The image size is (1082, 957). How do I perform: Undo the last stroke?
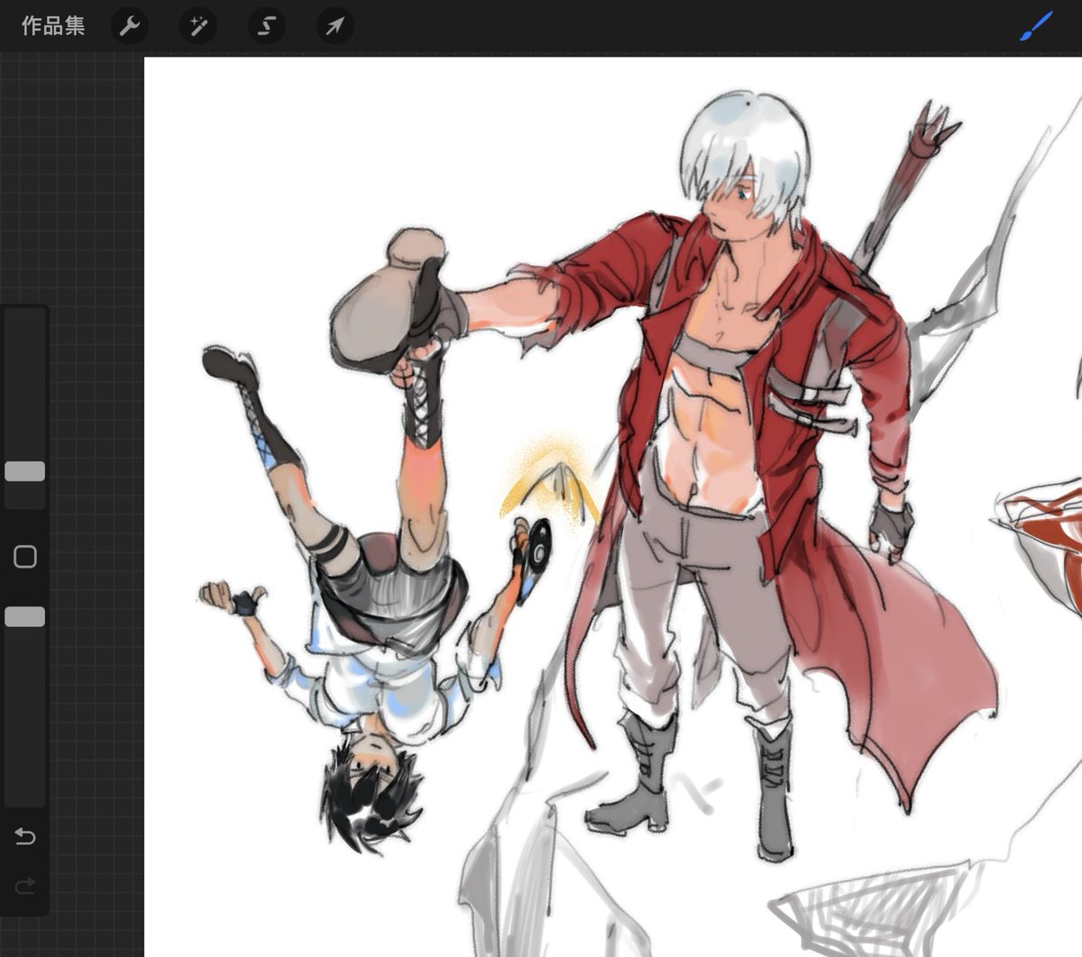(x=25, y=837)
